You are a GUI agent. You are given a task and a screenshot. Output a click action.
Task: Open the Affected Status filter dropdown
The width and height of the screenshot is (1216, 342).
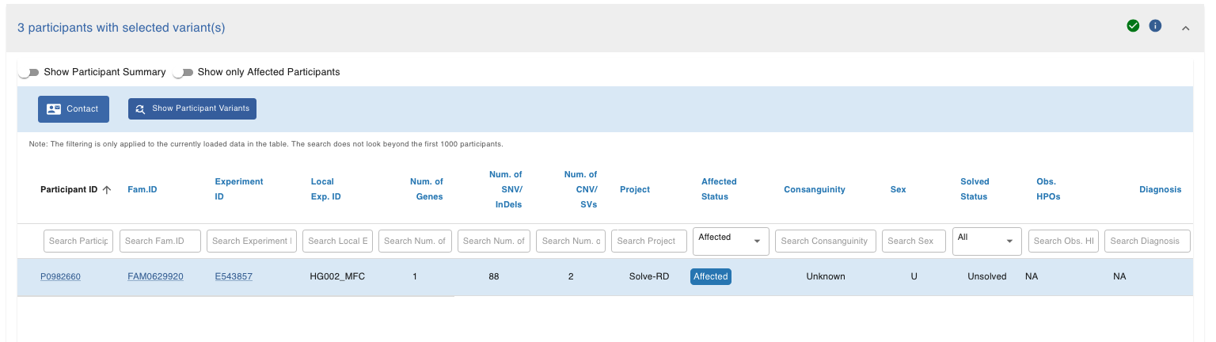click(x=731, y=241)
